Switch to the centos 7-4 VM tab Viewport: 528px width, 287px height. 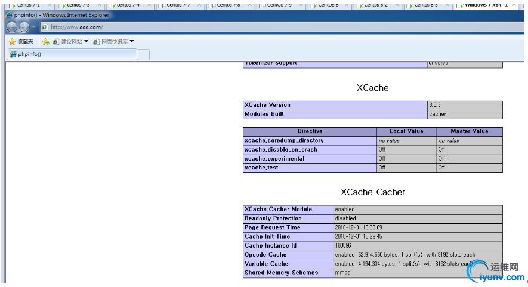(x=128, y=5)
